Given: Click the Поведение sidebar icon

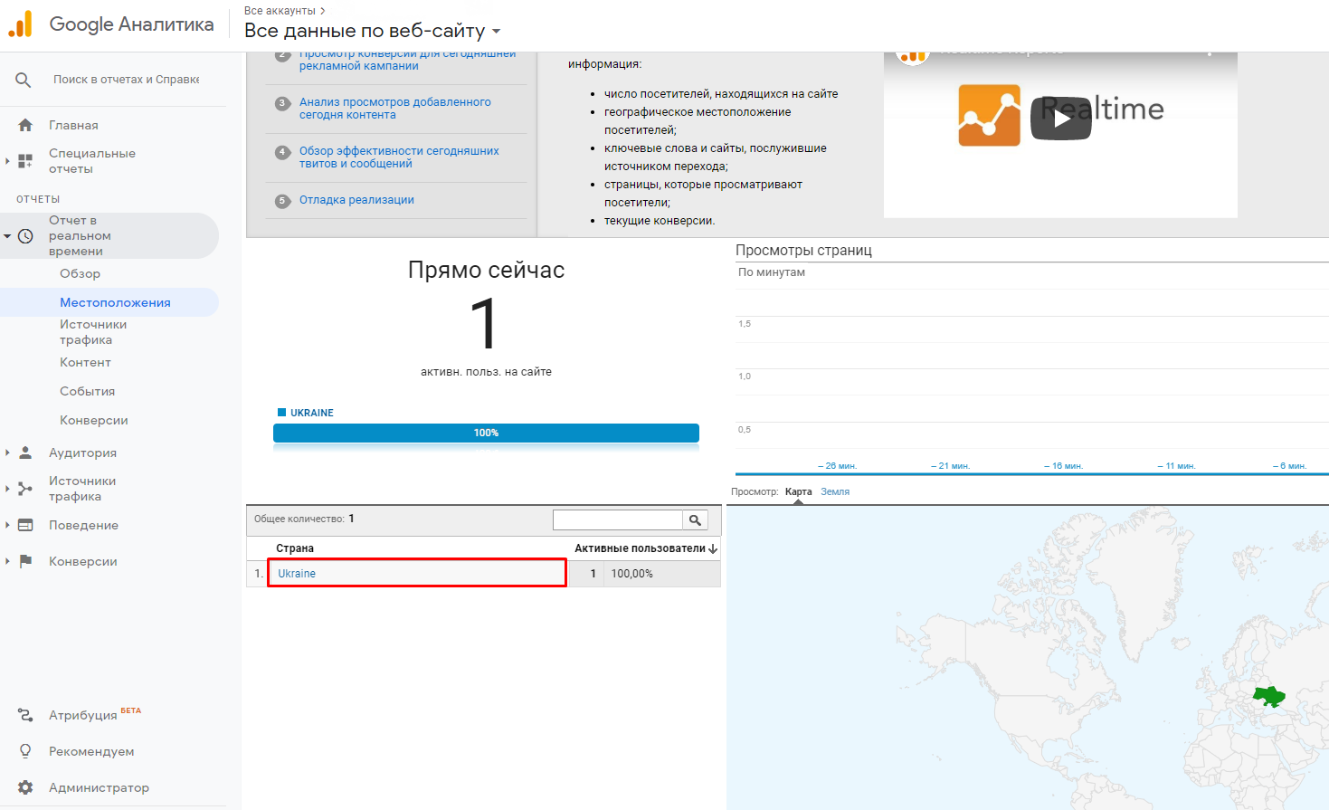Looking at the screenshot, I should click(x=24, y=525).
